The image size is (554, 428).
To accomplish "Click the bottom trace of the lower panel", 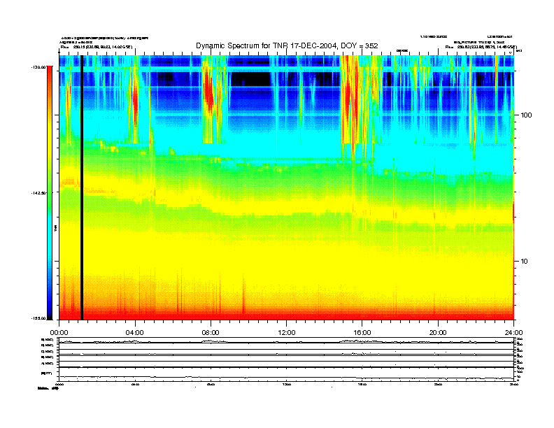I will [286, 378].
